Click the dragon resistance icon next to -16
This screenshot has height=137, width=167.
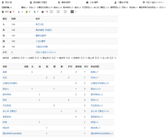pos(43,12)
